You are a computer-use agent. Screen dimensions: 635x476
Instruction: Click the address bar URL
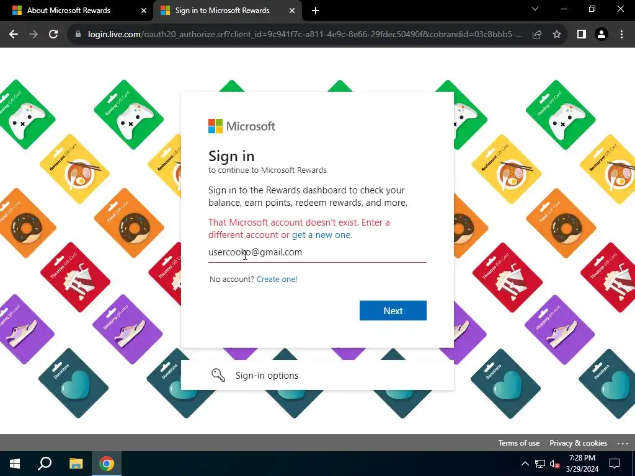click(x=305, y=35)
